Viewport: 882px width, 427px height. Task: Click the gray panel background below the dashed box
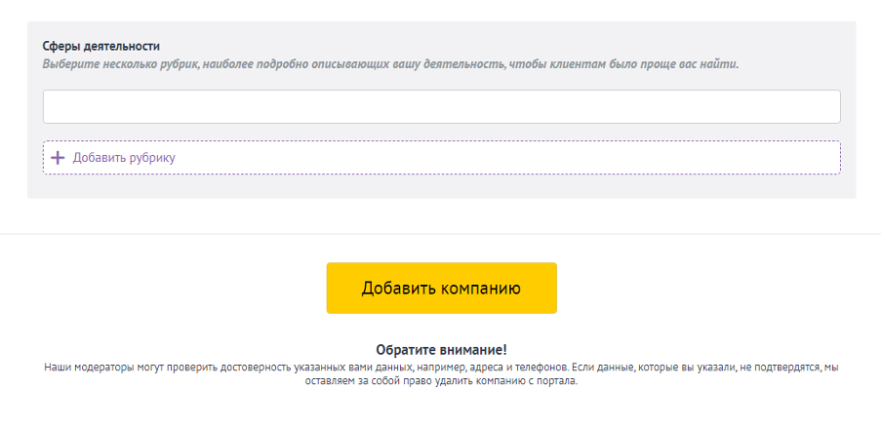(441, 187)
